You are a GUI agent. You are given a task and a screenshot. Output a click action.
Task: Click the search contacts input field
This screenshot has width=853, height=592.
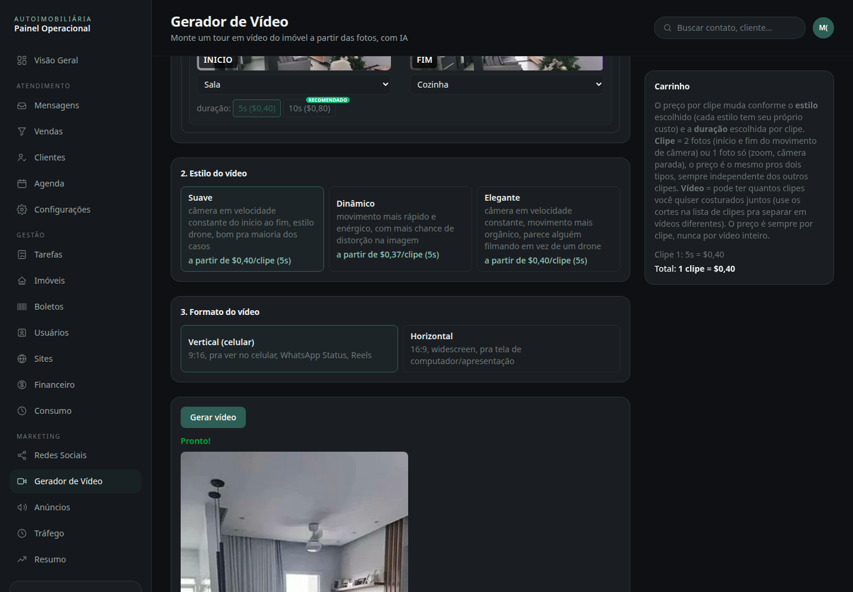(730, 28)
